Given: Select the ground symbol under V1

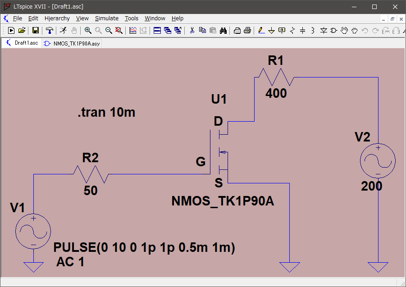Looking at the screenshot, I should [x=33, y=267].
